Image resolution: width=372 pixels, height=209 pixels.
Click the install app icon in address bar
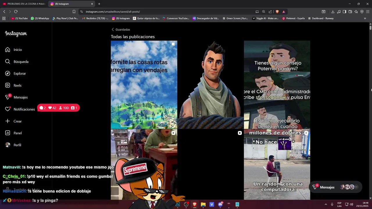click(257, 12)
